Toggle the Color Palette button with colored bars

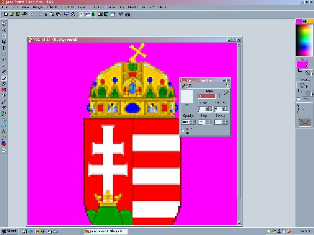point(94,14)
